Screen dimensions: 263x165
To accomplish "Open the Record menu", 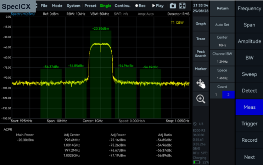I will tap(249, 140).
